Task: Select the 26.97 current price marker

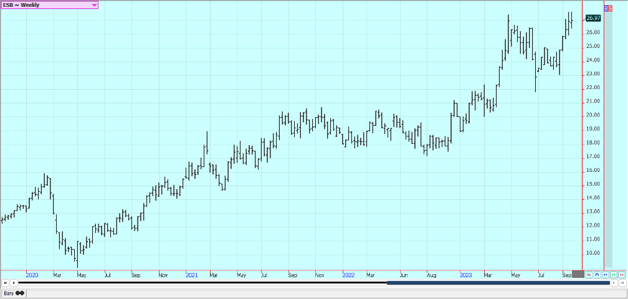Action: [x=592, y=18]
